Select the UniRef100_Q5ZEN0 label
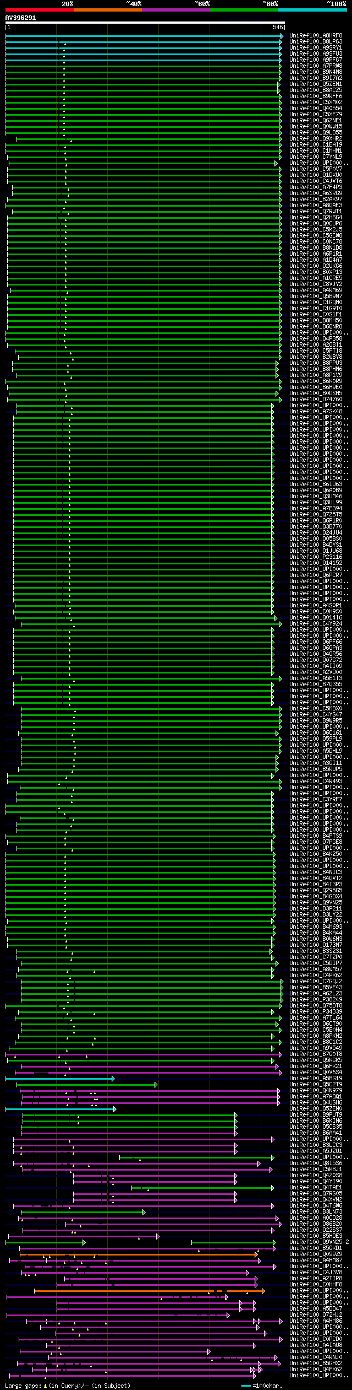Image resolution: width=352 pixels, height=1390 pixels. 316,1109
